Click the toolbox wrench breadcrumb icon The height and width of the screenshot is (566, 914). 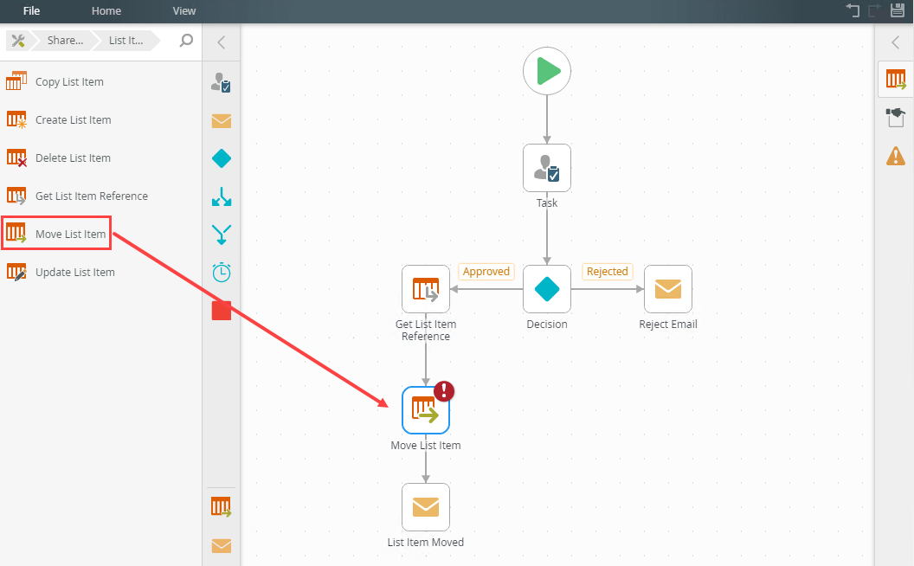click(x=18, y=40)
